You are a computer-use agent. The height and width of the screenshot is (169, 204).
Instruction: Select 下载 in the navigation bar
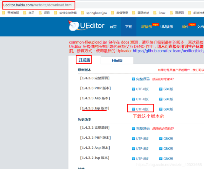coord(129,27)
